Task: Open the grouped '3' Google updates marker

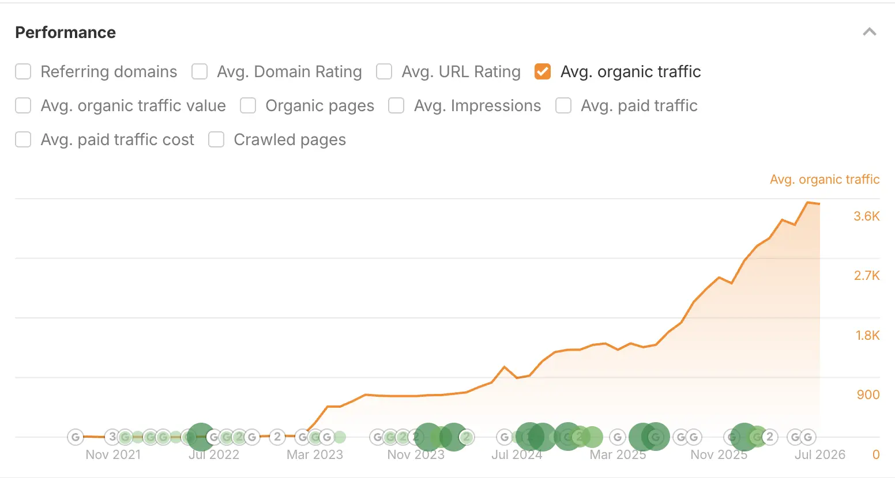Action: click(x=112, y=437)
